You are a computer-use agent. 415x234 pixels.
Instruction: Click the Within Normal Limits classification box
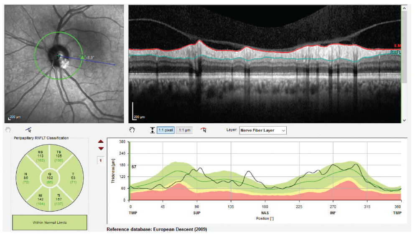click(x=50, y=222)
